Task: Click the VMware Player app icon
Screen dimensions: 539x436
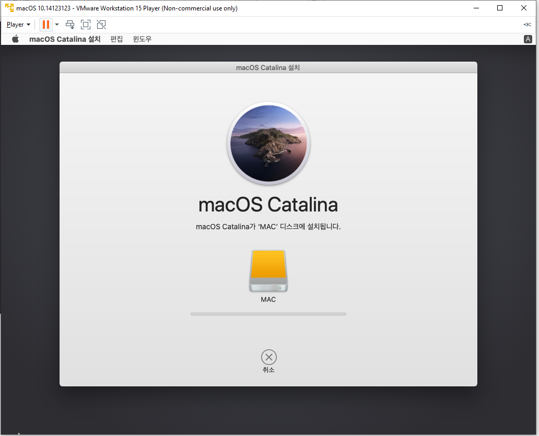Action: pos(9,8)
